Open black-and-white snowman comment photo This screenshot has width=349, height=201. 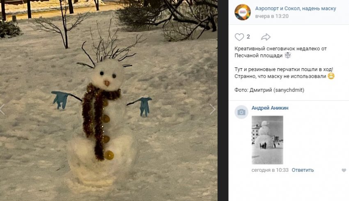point(267,140)
